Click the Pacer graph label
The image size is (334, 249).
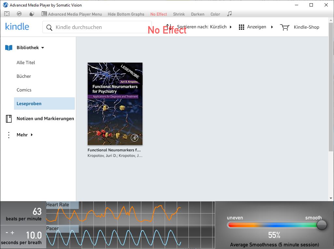tap(52, 228)
